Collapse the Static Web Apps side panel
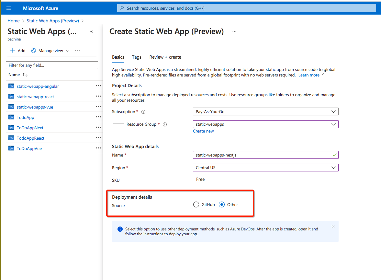The height and width of the screenshot is (280, 381). click(91, 31)
